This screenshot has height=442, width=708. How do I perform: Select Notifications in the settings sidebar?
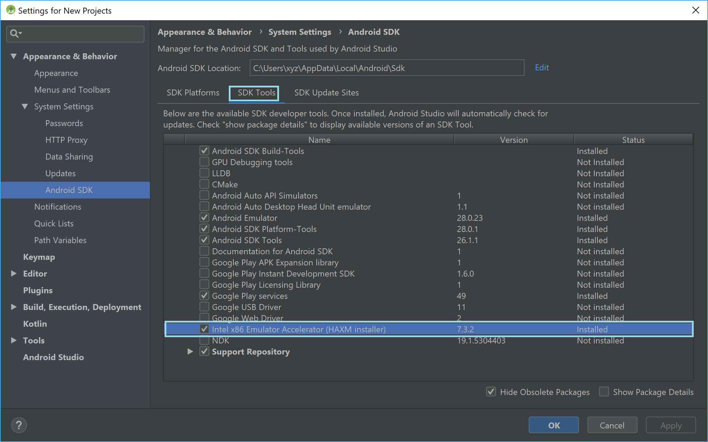tap(58, 207)
